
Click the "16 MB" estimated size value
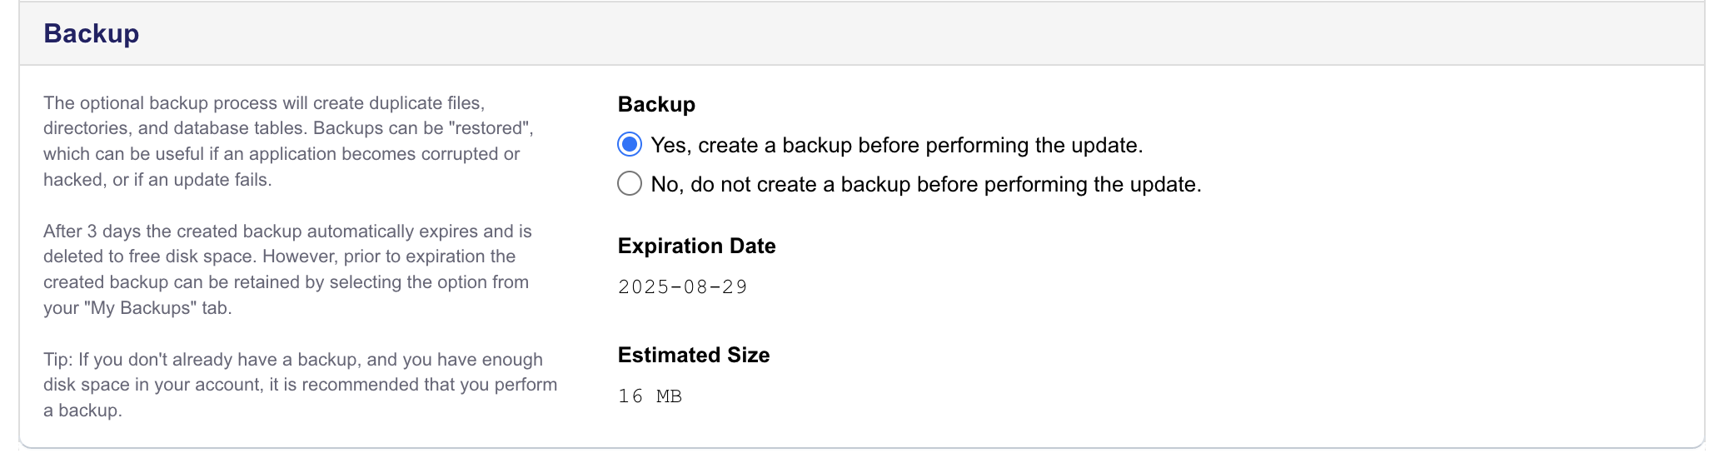(650, 396)
